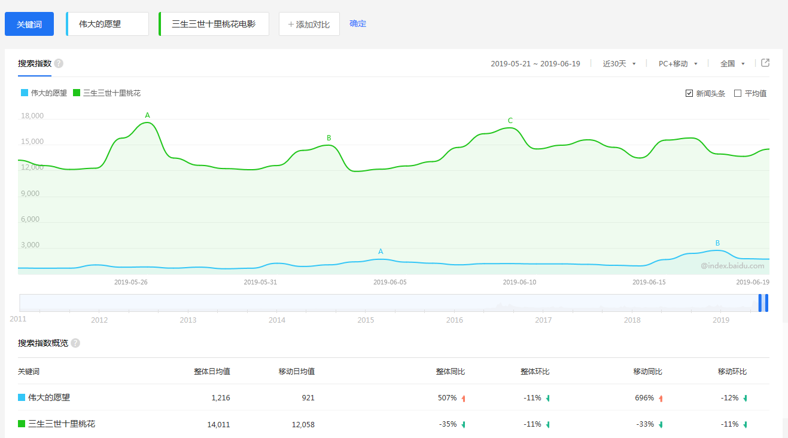Click blue news marker B on chart

pos(717,243)
